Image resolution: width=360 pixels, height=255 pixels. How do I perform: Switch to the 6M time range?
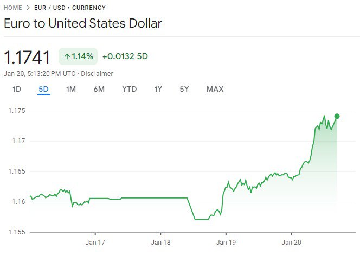coord(99,90)
